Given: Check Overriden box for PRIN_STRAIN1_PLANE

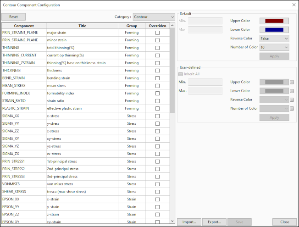Looking at the screenshot, I should click(157, 33).
